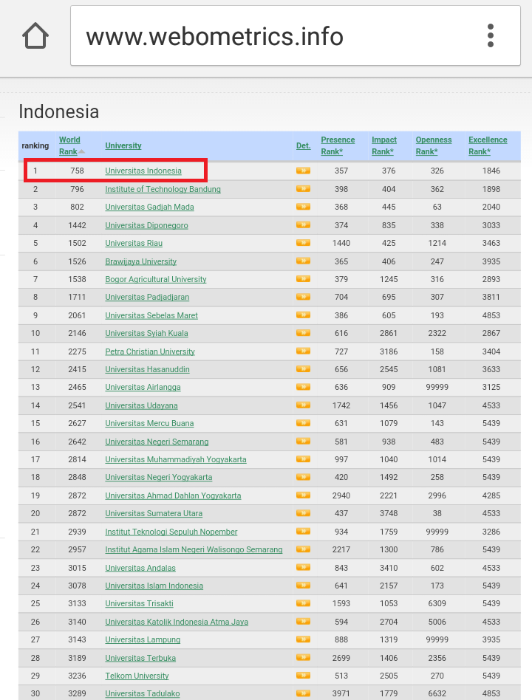
Task: Open details icon for Institut Teknologi Sepuluh Nopember
Action: point(303,532)
